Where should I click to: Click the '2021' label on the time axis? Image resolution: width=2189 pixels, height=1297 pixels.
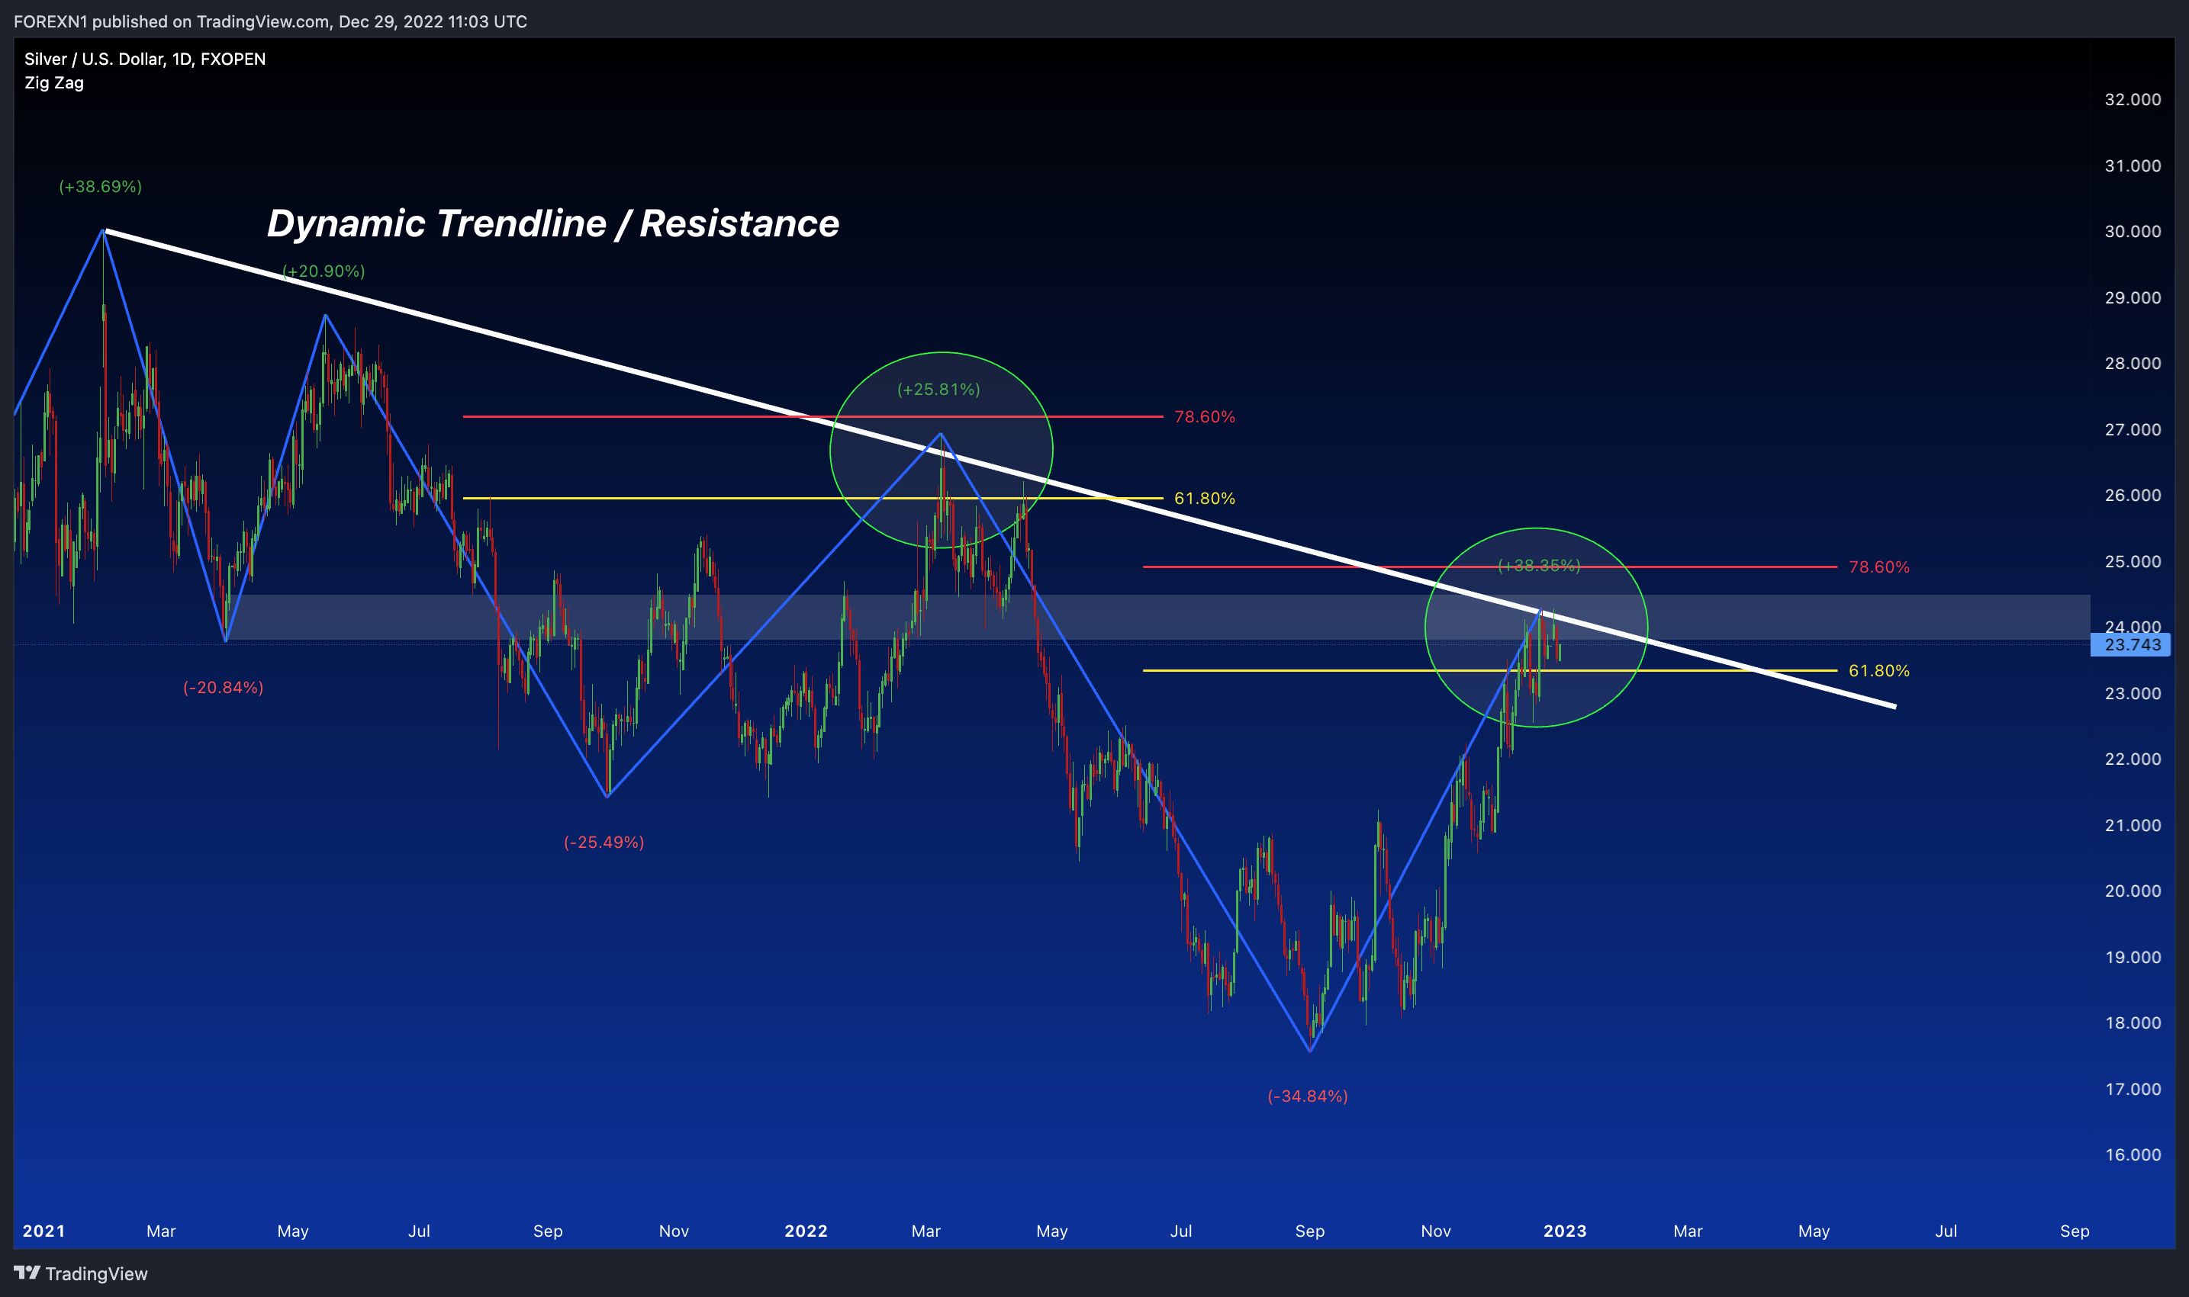point(43,1231)
